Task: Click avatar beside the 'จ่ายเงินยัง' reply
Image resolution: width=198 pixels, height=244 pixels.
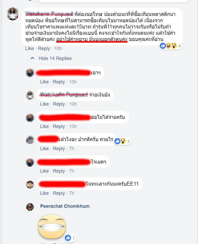Action: click(x=30, y=95)
